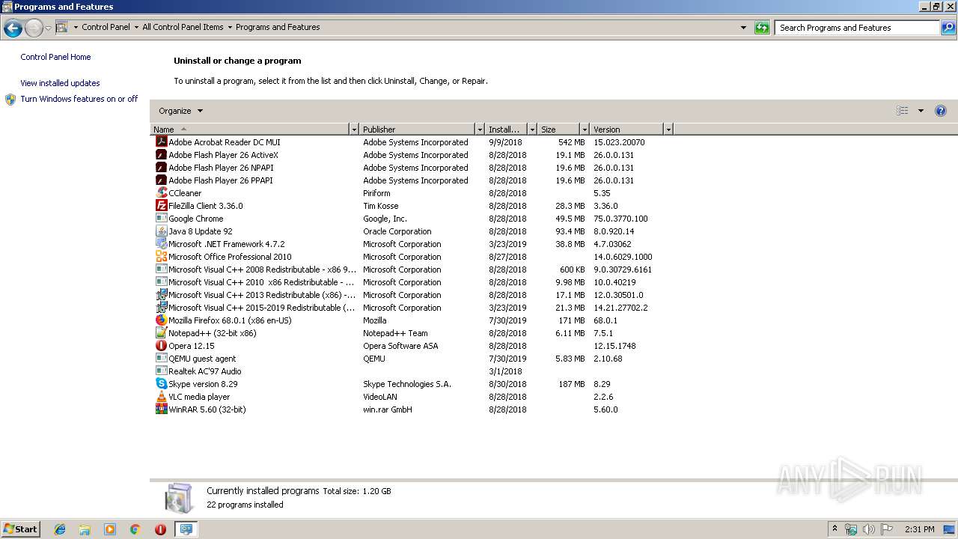Click the Microsoft .NET Framework 4.7.2 icon

click(x=161, y=243)
